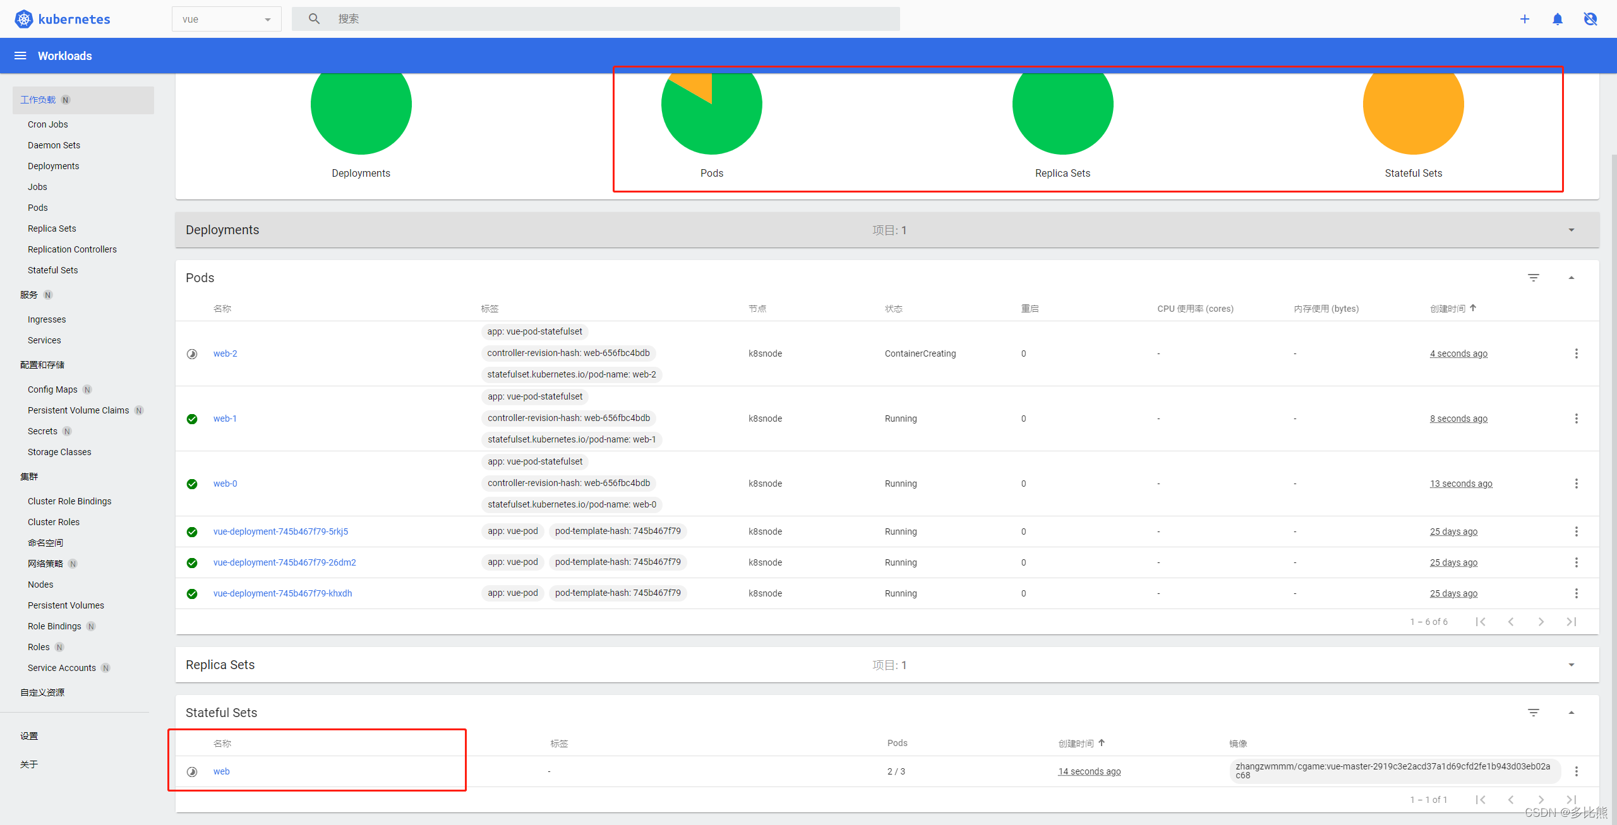Open 设置 settings in sidebar
Screen dimensions: 1617x825
click(x=29, y=736)
